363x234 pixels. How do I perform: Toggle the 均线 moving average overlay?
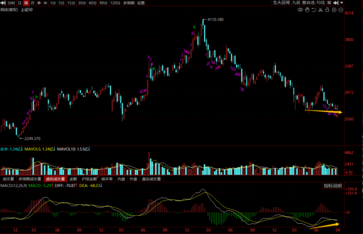[x=320, y=3]
